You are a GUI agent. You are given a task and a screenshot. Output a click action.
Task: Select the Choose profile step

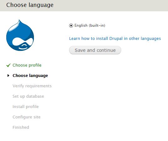click(27, 65)
